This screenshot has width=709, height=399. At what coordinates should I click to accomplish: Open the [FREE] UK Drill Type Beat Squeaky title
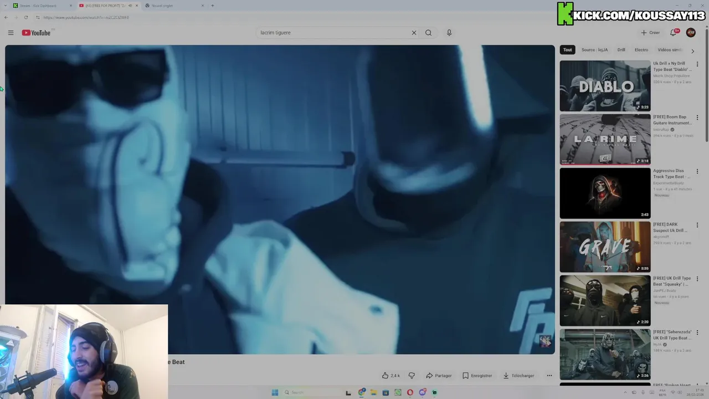[672, 282]
